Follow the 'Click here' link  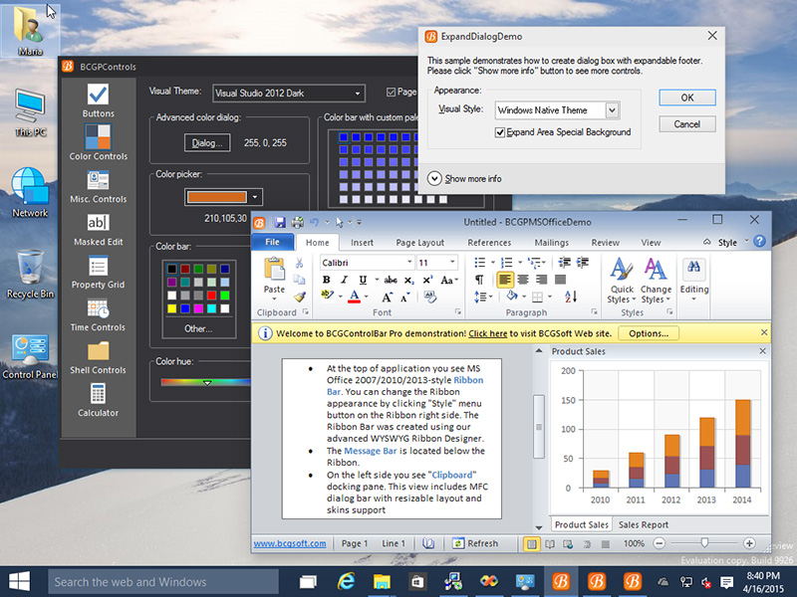click(488, 333)
